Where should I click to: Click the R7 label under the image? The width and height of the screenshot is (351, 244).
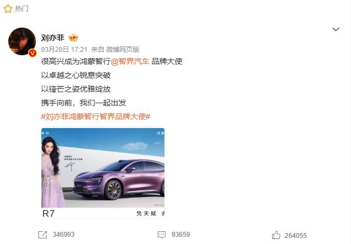tap(49, 213)
